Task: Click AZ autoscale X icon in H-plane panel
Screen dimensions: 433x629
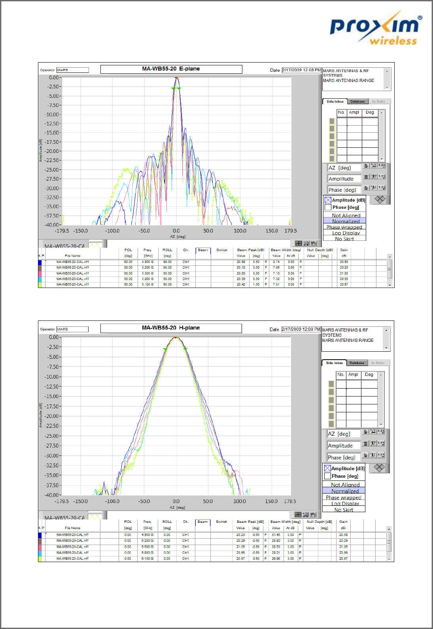Action: tap(373, 432)
